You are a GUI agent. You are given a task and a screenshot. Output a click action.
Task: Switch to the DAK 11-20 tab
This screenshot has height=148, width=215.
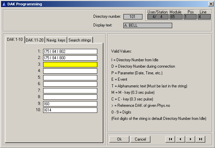(x=35, y=40)
